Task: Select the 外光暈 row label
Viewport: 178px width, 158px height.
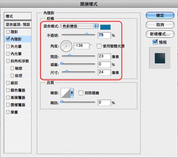Action: 16,46
